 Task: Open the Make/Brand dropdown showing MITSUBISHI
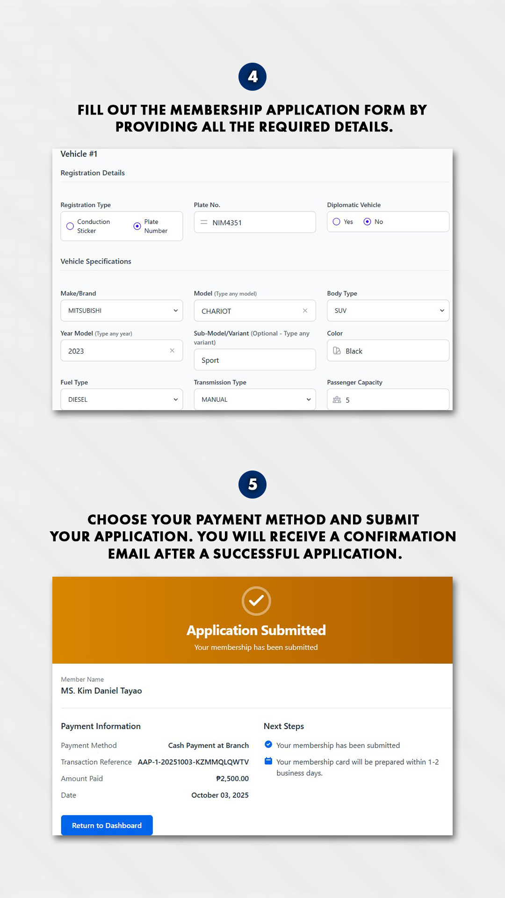(122, 311)
